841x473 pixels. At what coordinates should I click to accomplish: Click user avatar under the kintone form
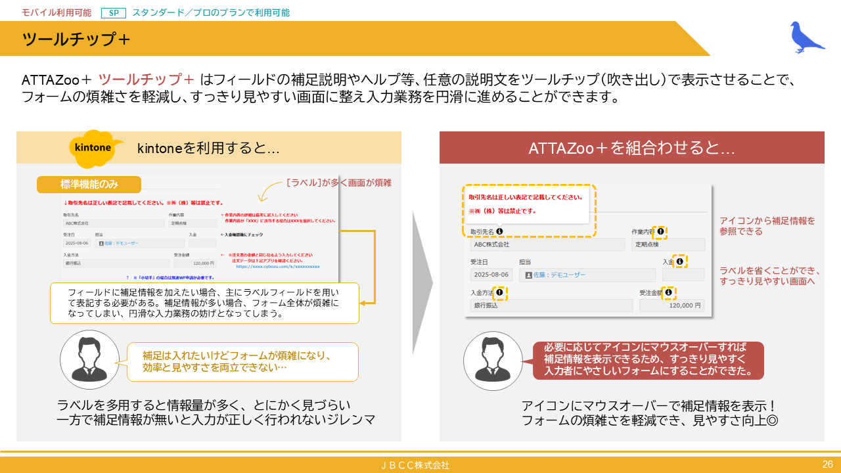coord(85,360)
